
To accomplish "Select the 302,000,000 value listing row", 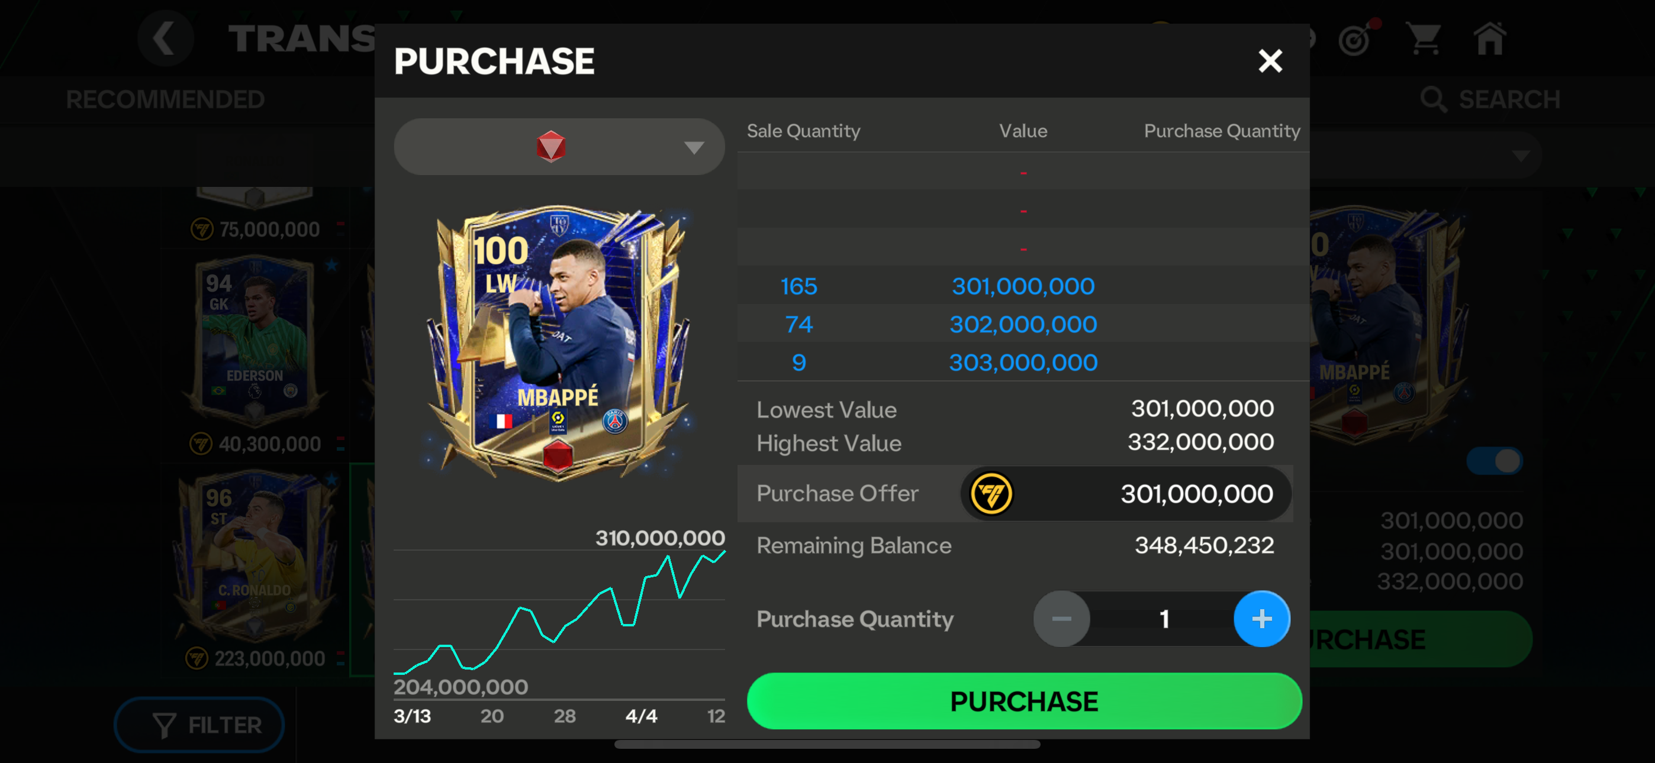I will click(x=1023, y=324).
